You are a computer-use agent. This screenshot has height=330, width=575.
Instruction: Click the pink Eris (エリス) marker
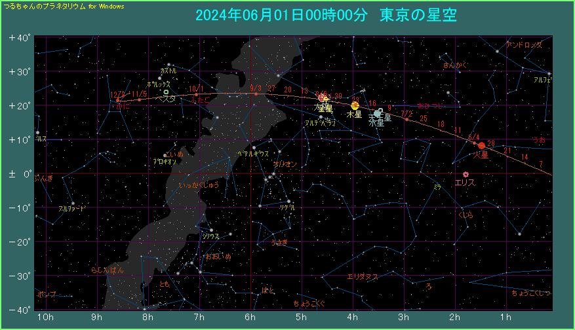pyautogui.click(x=466, y=174)
